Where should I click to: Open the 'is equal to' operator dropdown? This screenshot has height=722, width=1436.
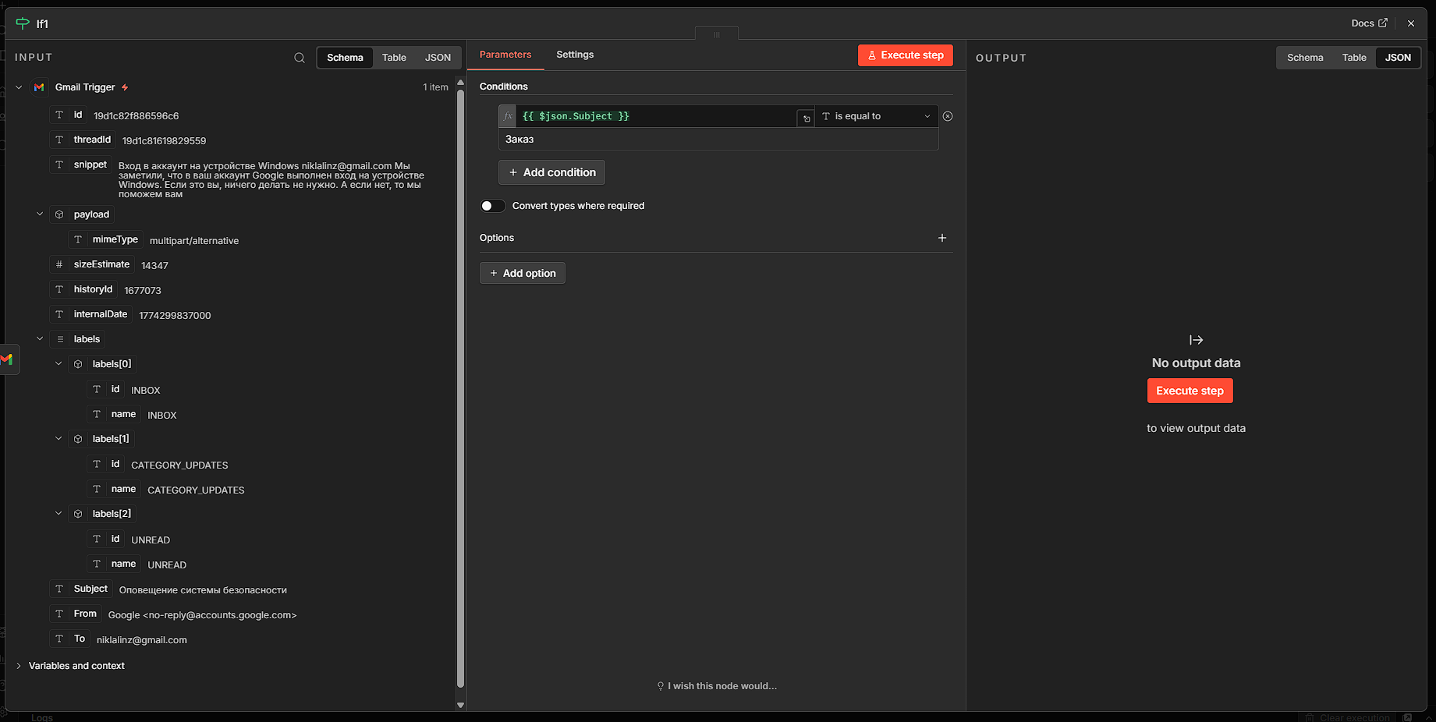pyautogui.click(x=876, y=116)
